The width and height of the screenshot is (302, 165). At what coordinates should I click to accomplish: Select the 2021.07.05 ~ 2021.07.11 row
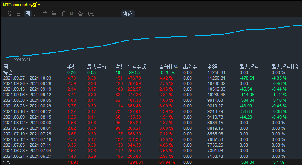click(151, 145)
